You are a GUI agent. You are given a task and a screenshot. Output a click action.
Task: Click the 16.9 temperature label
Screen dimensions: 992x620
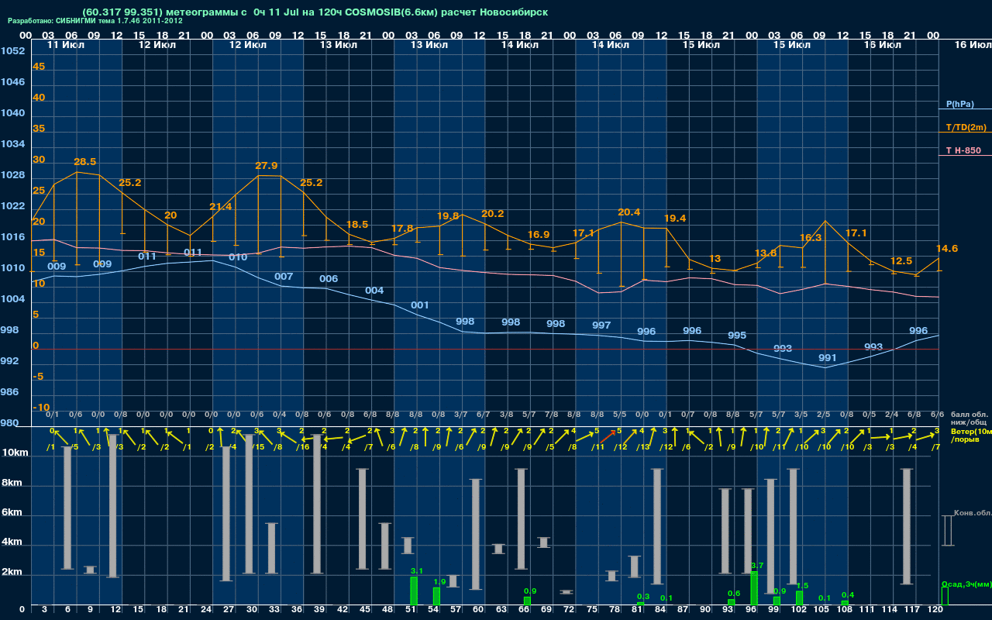click(x=539, y=235)
